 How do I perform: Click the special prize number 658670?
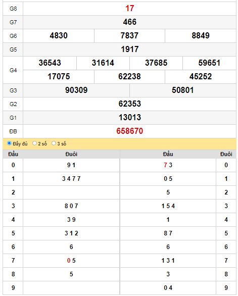pos(129,131)
